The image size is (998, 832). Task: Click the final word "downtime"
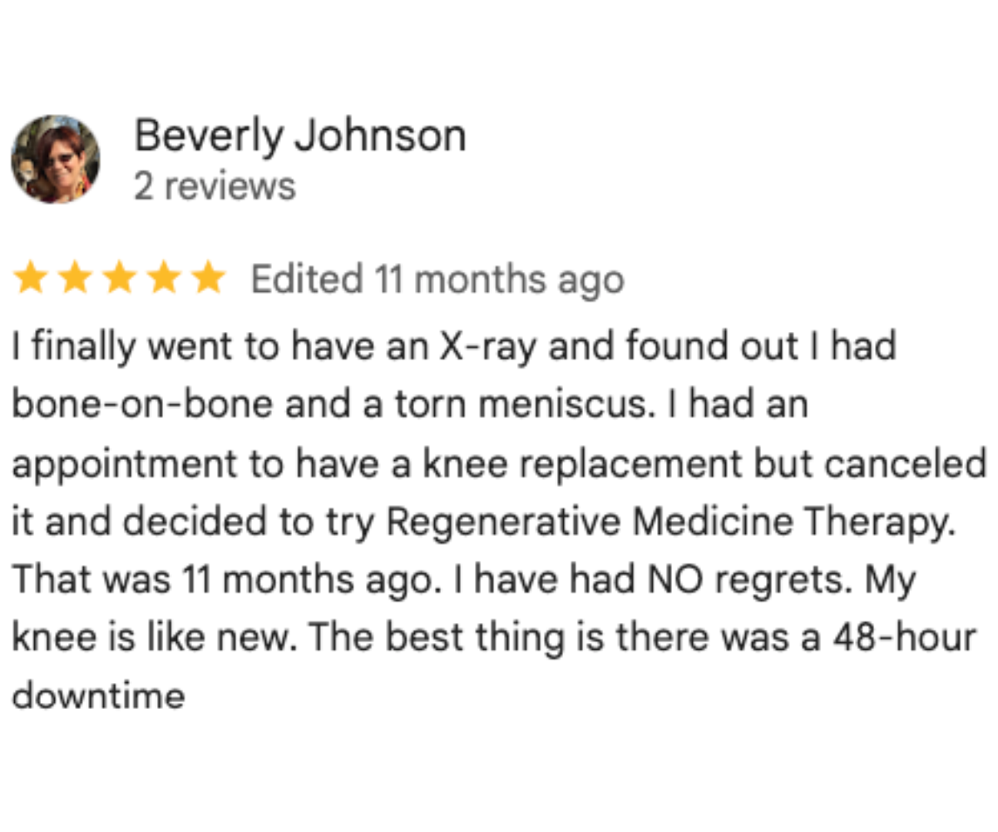tap(98, 696)
